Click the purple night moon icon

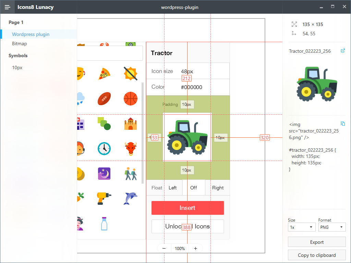pos(104,174)
